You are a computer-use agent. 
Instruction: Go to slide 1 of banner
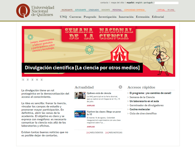tap(23, 80)
